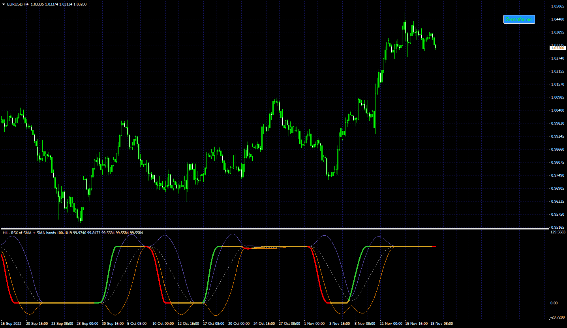
Task: Click the 18 Nov 08:00 time label
Action: (441, 324)
